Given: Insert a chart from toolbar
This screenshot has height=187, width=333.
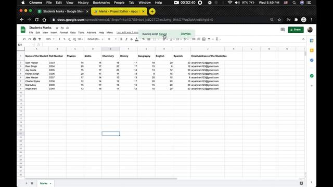Looking at the screenshot, I should click(204, 39).
